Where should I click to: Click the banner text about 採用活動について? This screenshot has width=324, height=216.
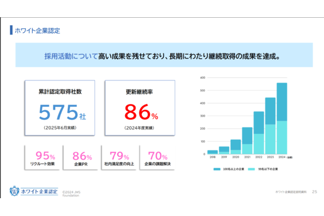click(162, 56)
